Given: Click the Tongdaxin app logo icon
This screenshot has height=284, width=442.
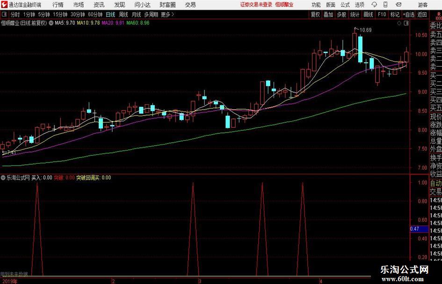Looking at the screenshot, I should tap(4, 5).
